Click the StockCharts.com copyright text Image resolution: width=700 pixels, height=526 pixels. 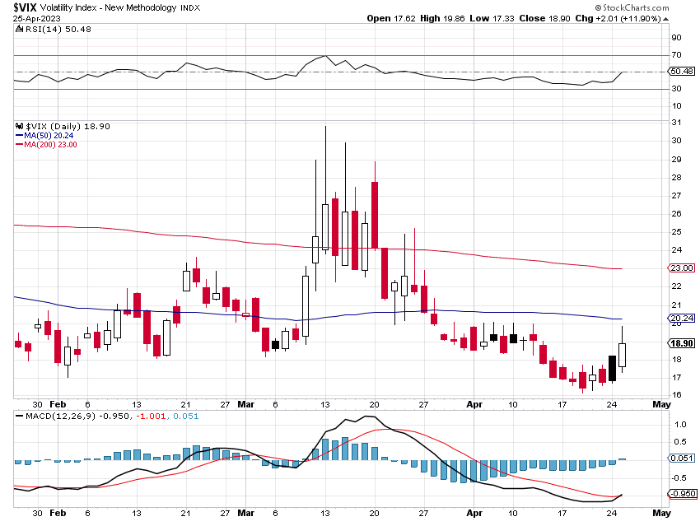tap(632, 7)
